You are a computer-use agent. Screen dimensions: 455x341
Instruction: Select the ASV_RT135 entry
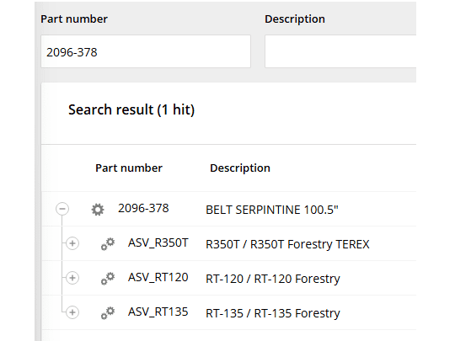coord(158,312)
